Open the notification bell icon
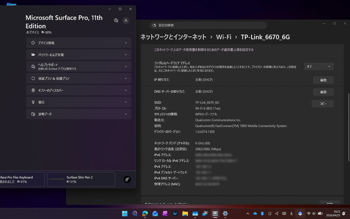 point(344,214)
